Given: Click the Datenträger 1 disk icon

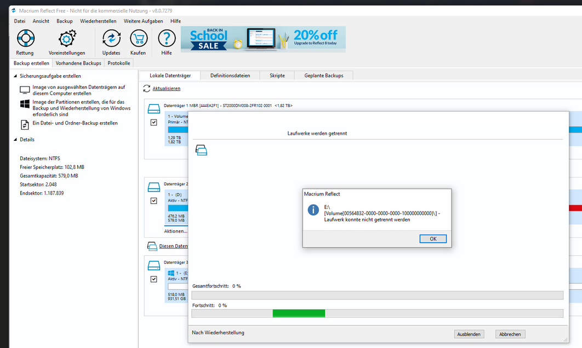Looking at the screenshot, I should click(153, 109).
